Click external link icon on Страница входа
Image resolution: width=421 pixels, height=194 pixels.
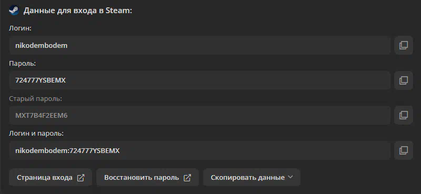[x=81, y=178]
